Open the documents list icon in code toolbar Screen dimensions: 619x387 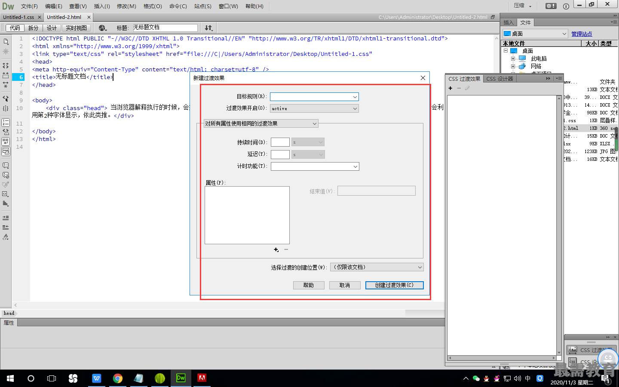click(6, 42)
